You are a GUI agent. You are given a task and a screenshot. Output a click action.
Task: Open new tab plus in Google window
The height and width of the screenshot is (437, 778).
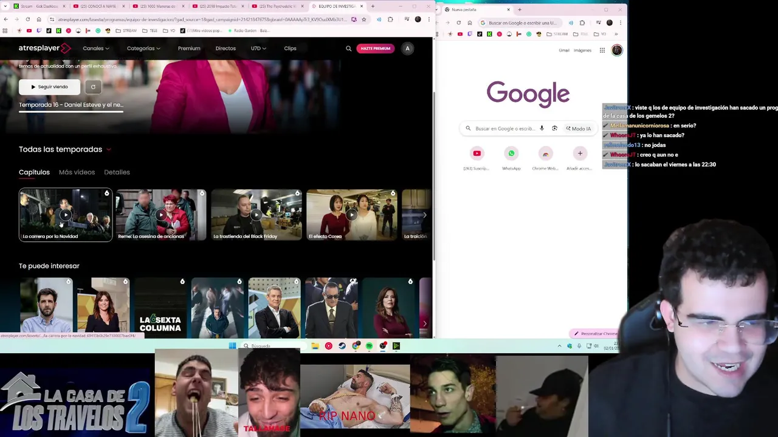[x=519, y=10]
